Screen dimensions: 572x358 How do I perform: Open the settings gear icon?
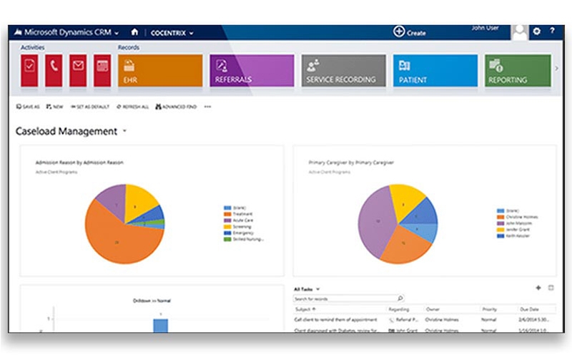(537, 32)
